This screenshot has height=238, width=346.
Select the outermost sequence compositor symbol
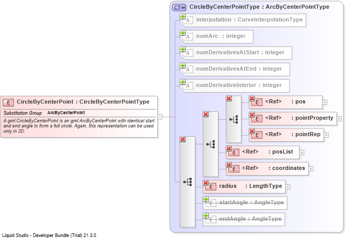tap(188, 182)
